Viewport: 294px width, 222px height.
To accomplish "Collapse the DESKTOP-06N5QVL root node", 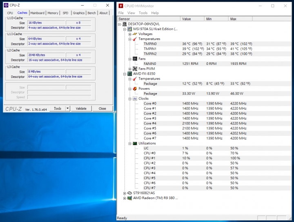I will tap(119, 24).
